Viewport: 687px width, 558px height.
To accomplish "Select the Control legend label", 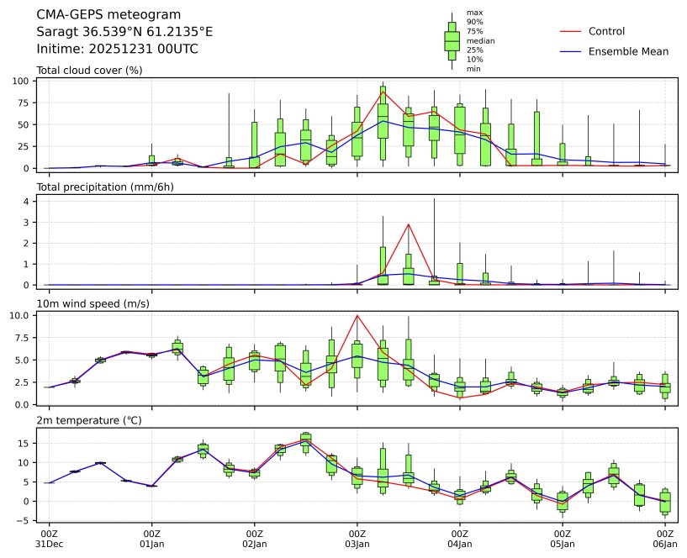I will tap(606, 31).
